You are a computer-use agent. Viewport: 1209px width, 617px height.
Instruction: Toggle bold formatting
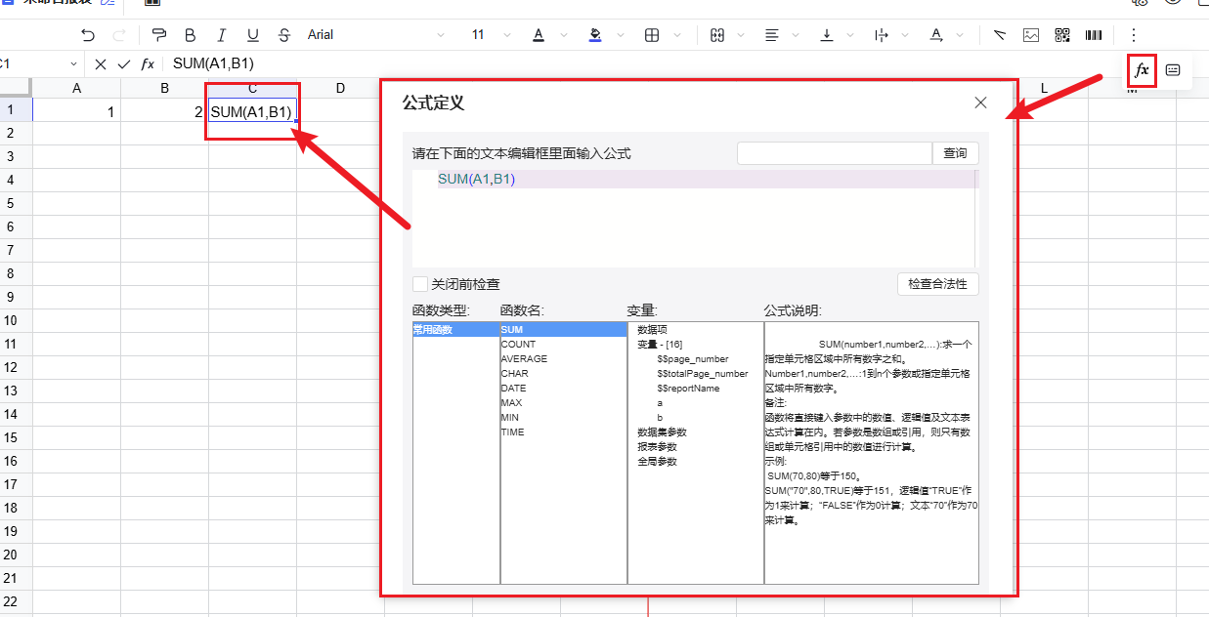191,35
